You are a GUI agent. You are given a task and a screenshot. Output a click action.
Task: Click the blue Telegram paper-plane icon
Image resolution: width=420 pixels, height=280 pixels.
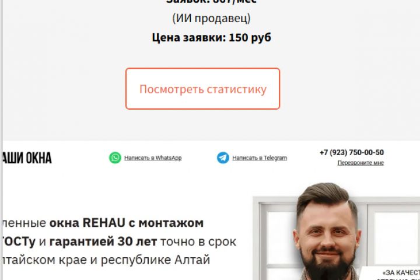(223, 157)
